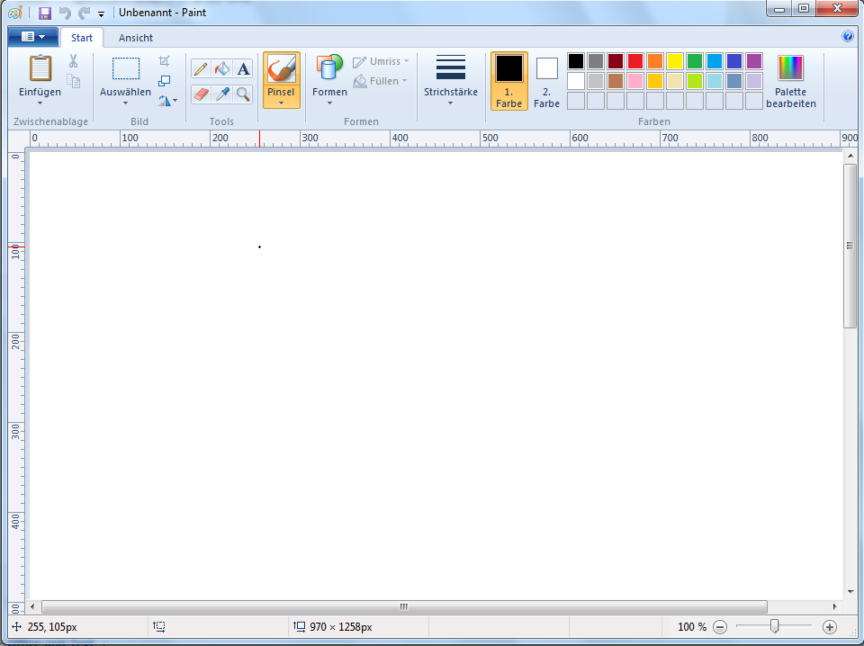Click the scroll down arrow
Image resolution: width=864 pixels, height=646 pixels.
coord(850,592)
